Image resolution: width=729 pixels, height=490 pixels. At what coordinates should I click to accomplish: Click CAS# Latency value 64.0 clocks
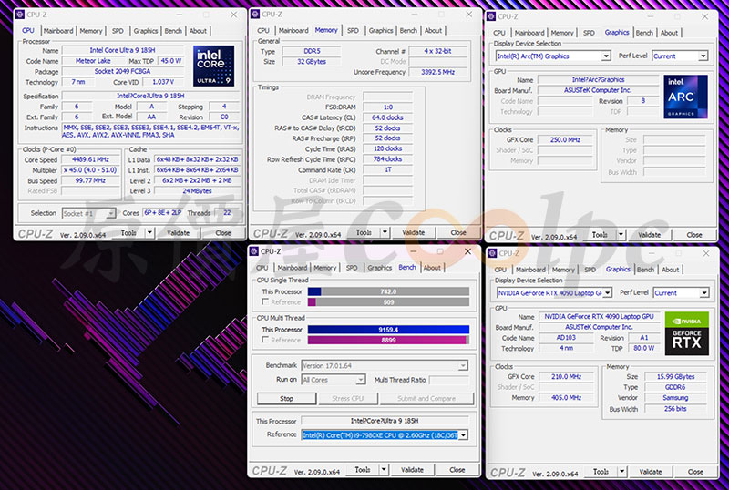click(388, 117)
